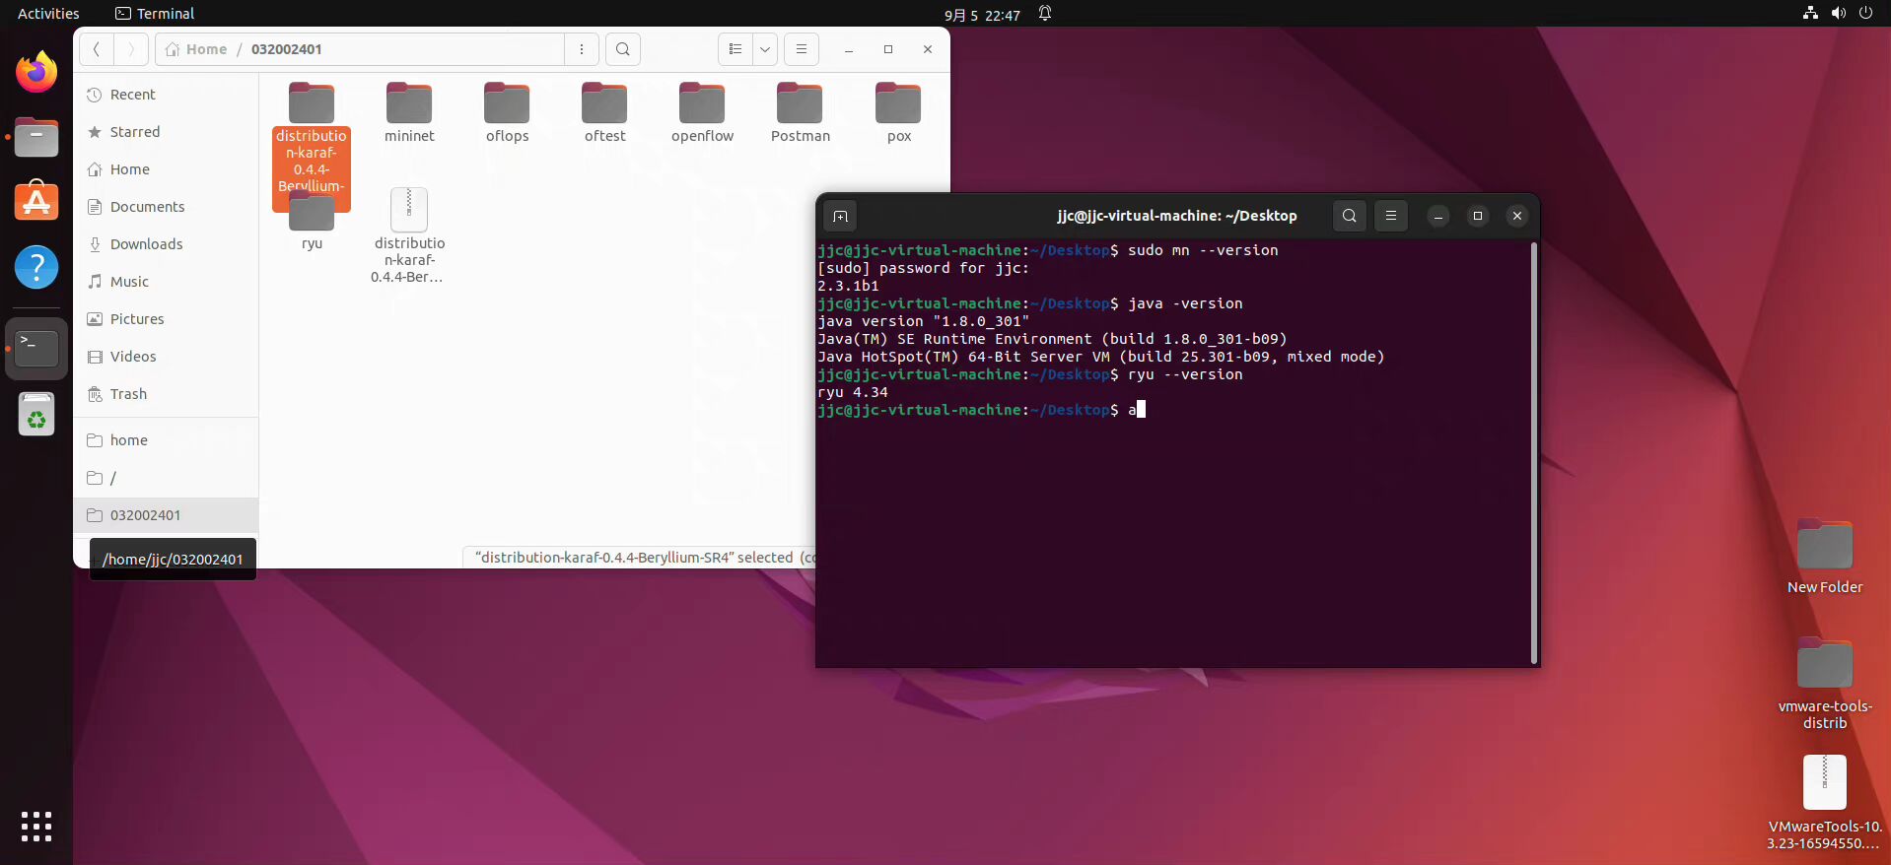Go back in Files window
1891x865 pixels.
pos(97,49)
